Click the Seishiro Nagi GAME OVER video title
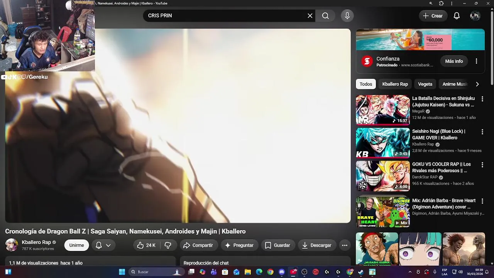 click(x=439, y=134)
